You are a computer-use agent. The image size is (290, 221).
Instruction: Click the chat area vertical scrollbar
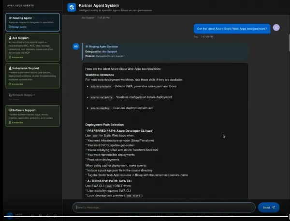pos(289,43)
